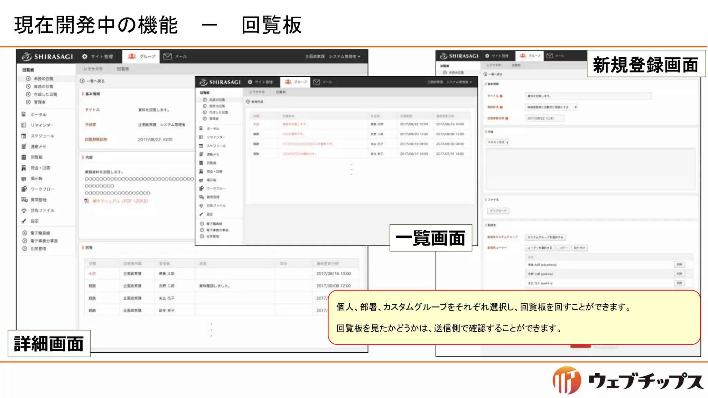
Task: Click the portal icon in list window sidebar
Action: pos(201,129)
